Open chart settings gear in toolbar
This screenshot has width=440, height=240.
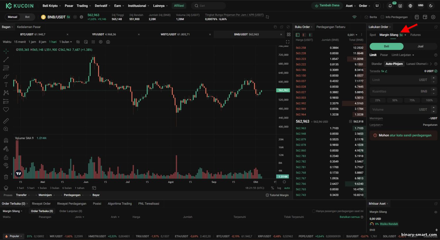[x=101, y=42]
